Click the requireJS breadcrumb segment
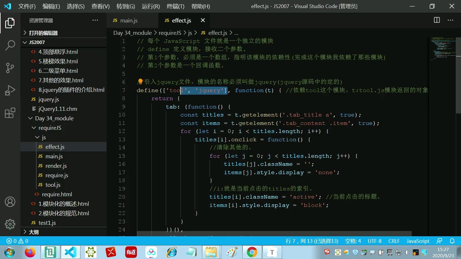461x259 pixels. (170, 33)
